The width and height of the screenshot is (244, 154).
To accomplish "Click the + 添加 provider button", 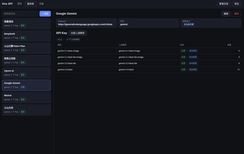I will point(45,14).
